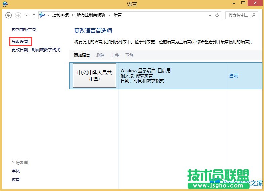The height and width of the screenshot is (191, 264).
Task: Open 选项 for the Chinese language
Action: (x=233, y=76)
